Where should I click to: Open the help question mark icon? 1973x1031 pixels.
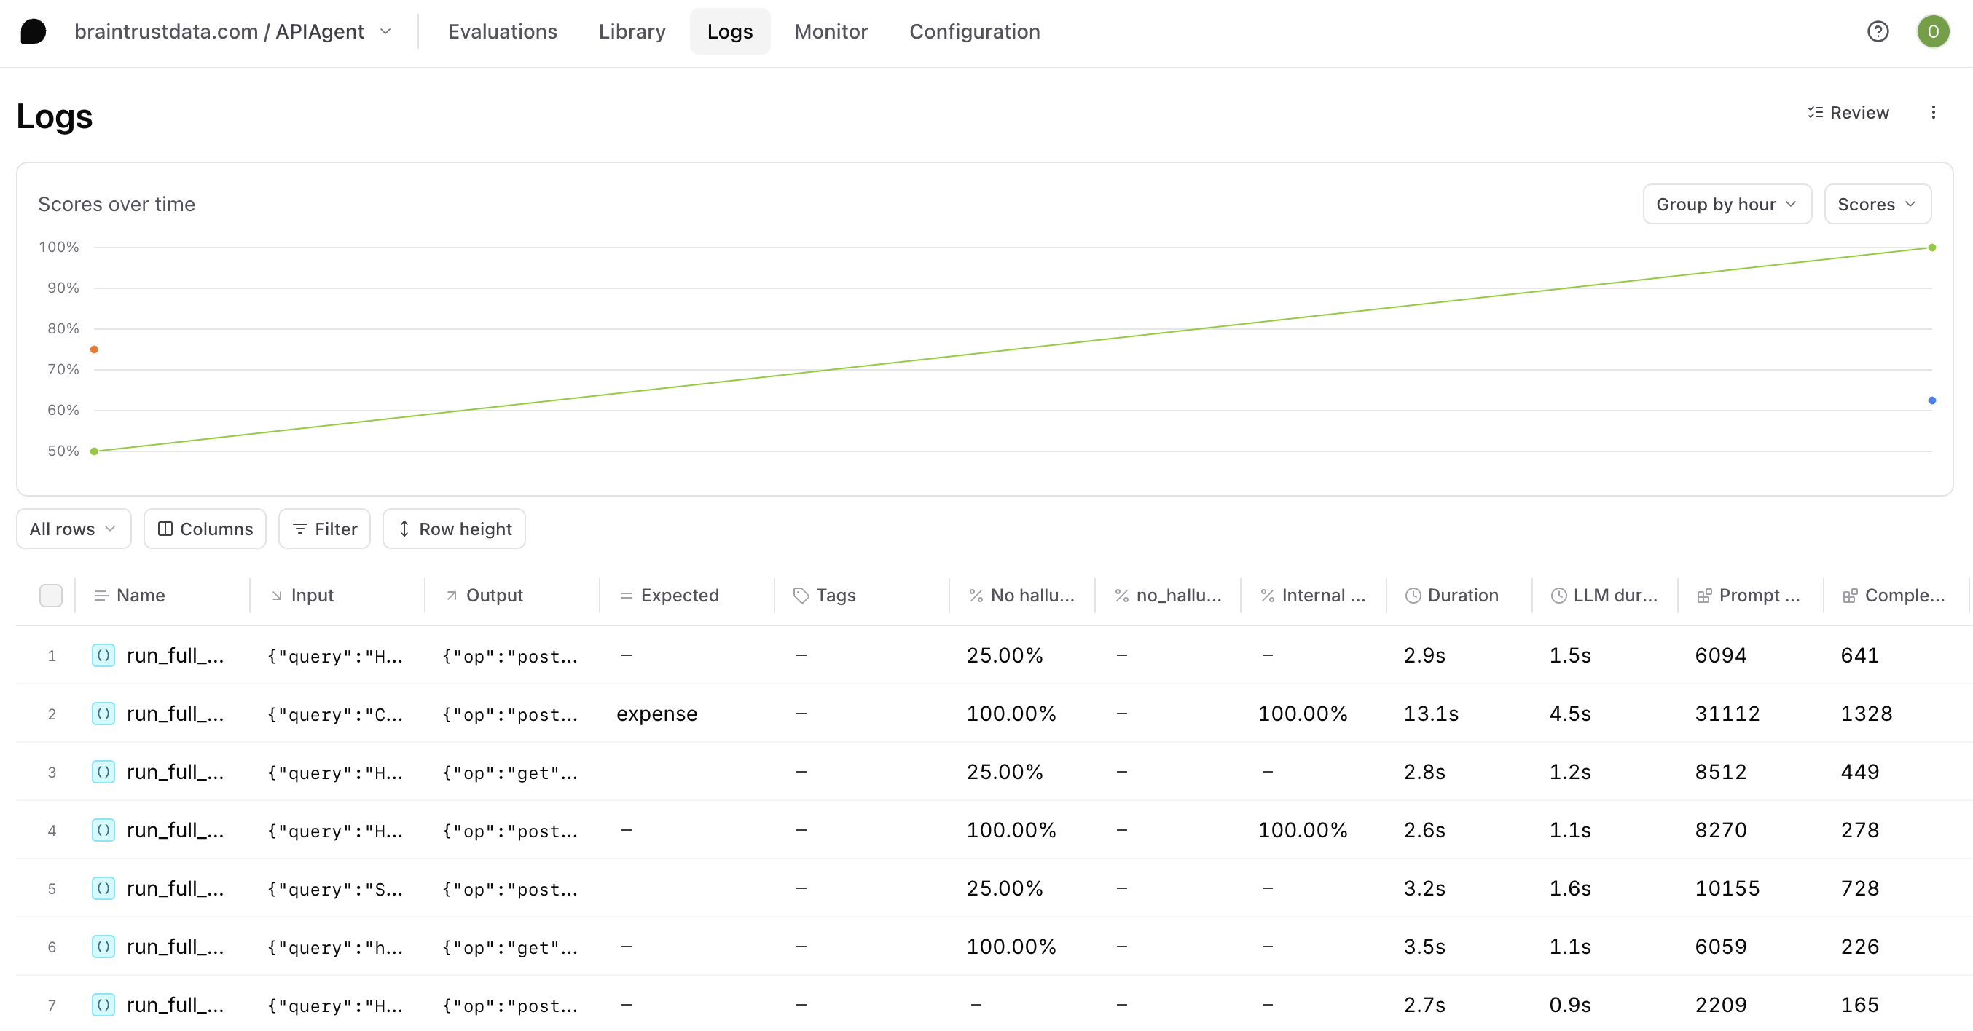(x=1878, y=31)
